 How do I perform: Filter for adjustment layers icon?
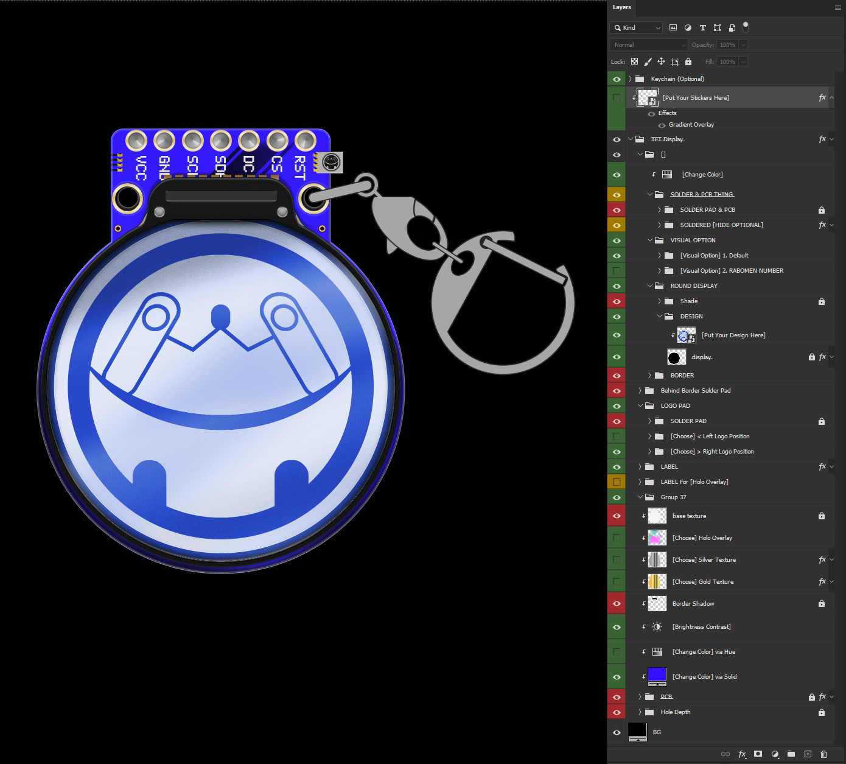click(688, 27)
